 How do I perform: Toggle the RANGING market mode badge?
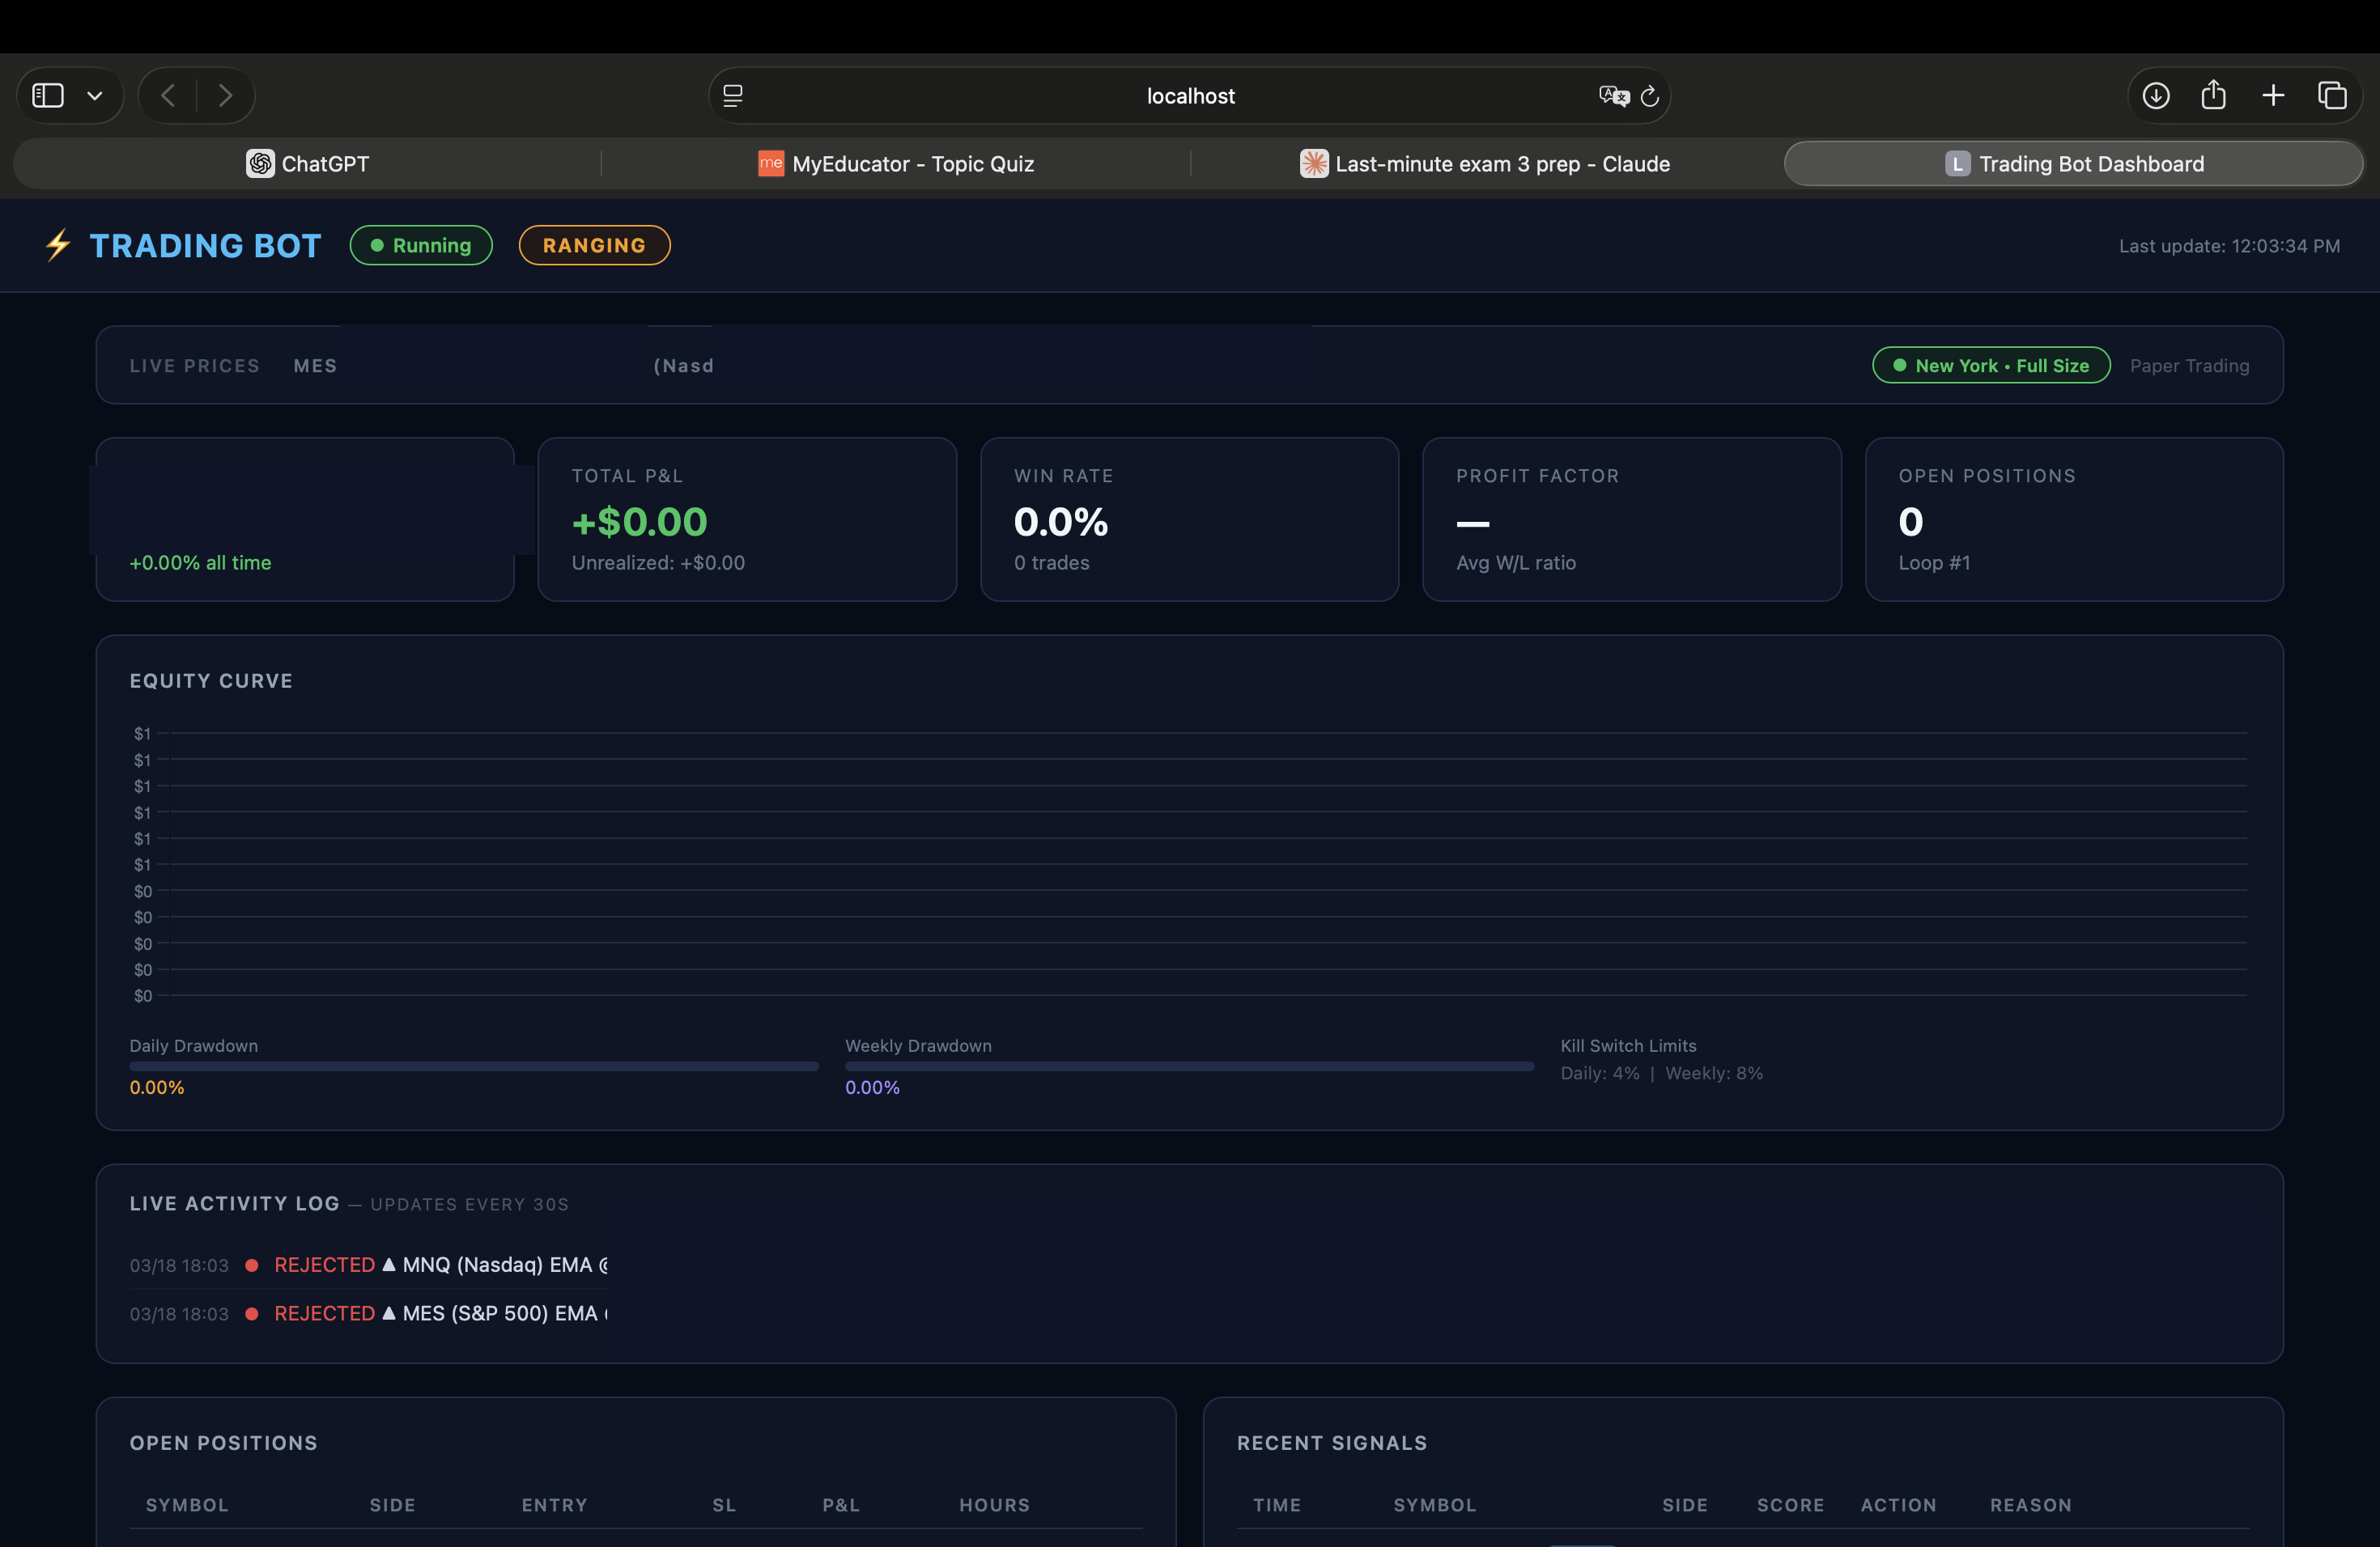tap(594, 245)
